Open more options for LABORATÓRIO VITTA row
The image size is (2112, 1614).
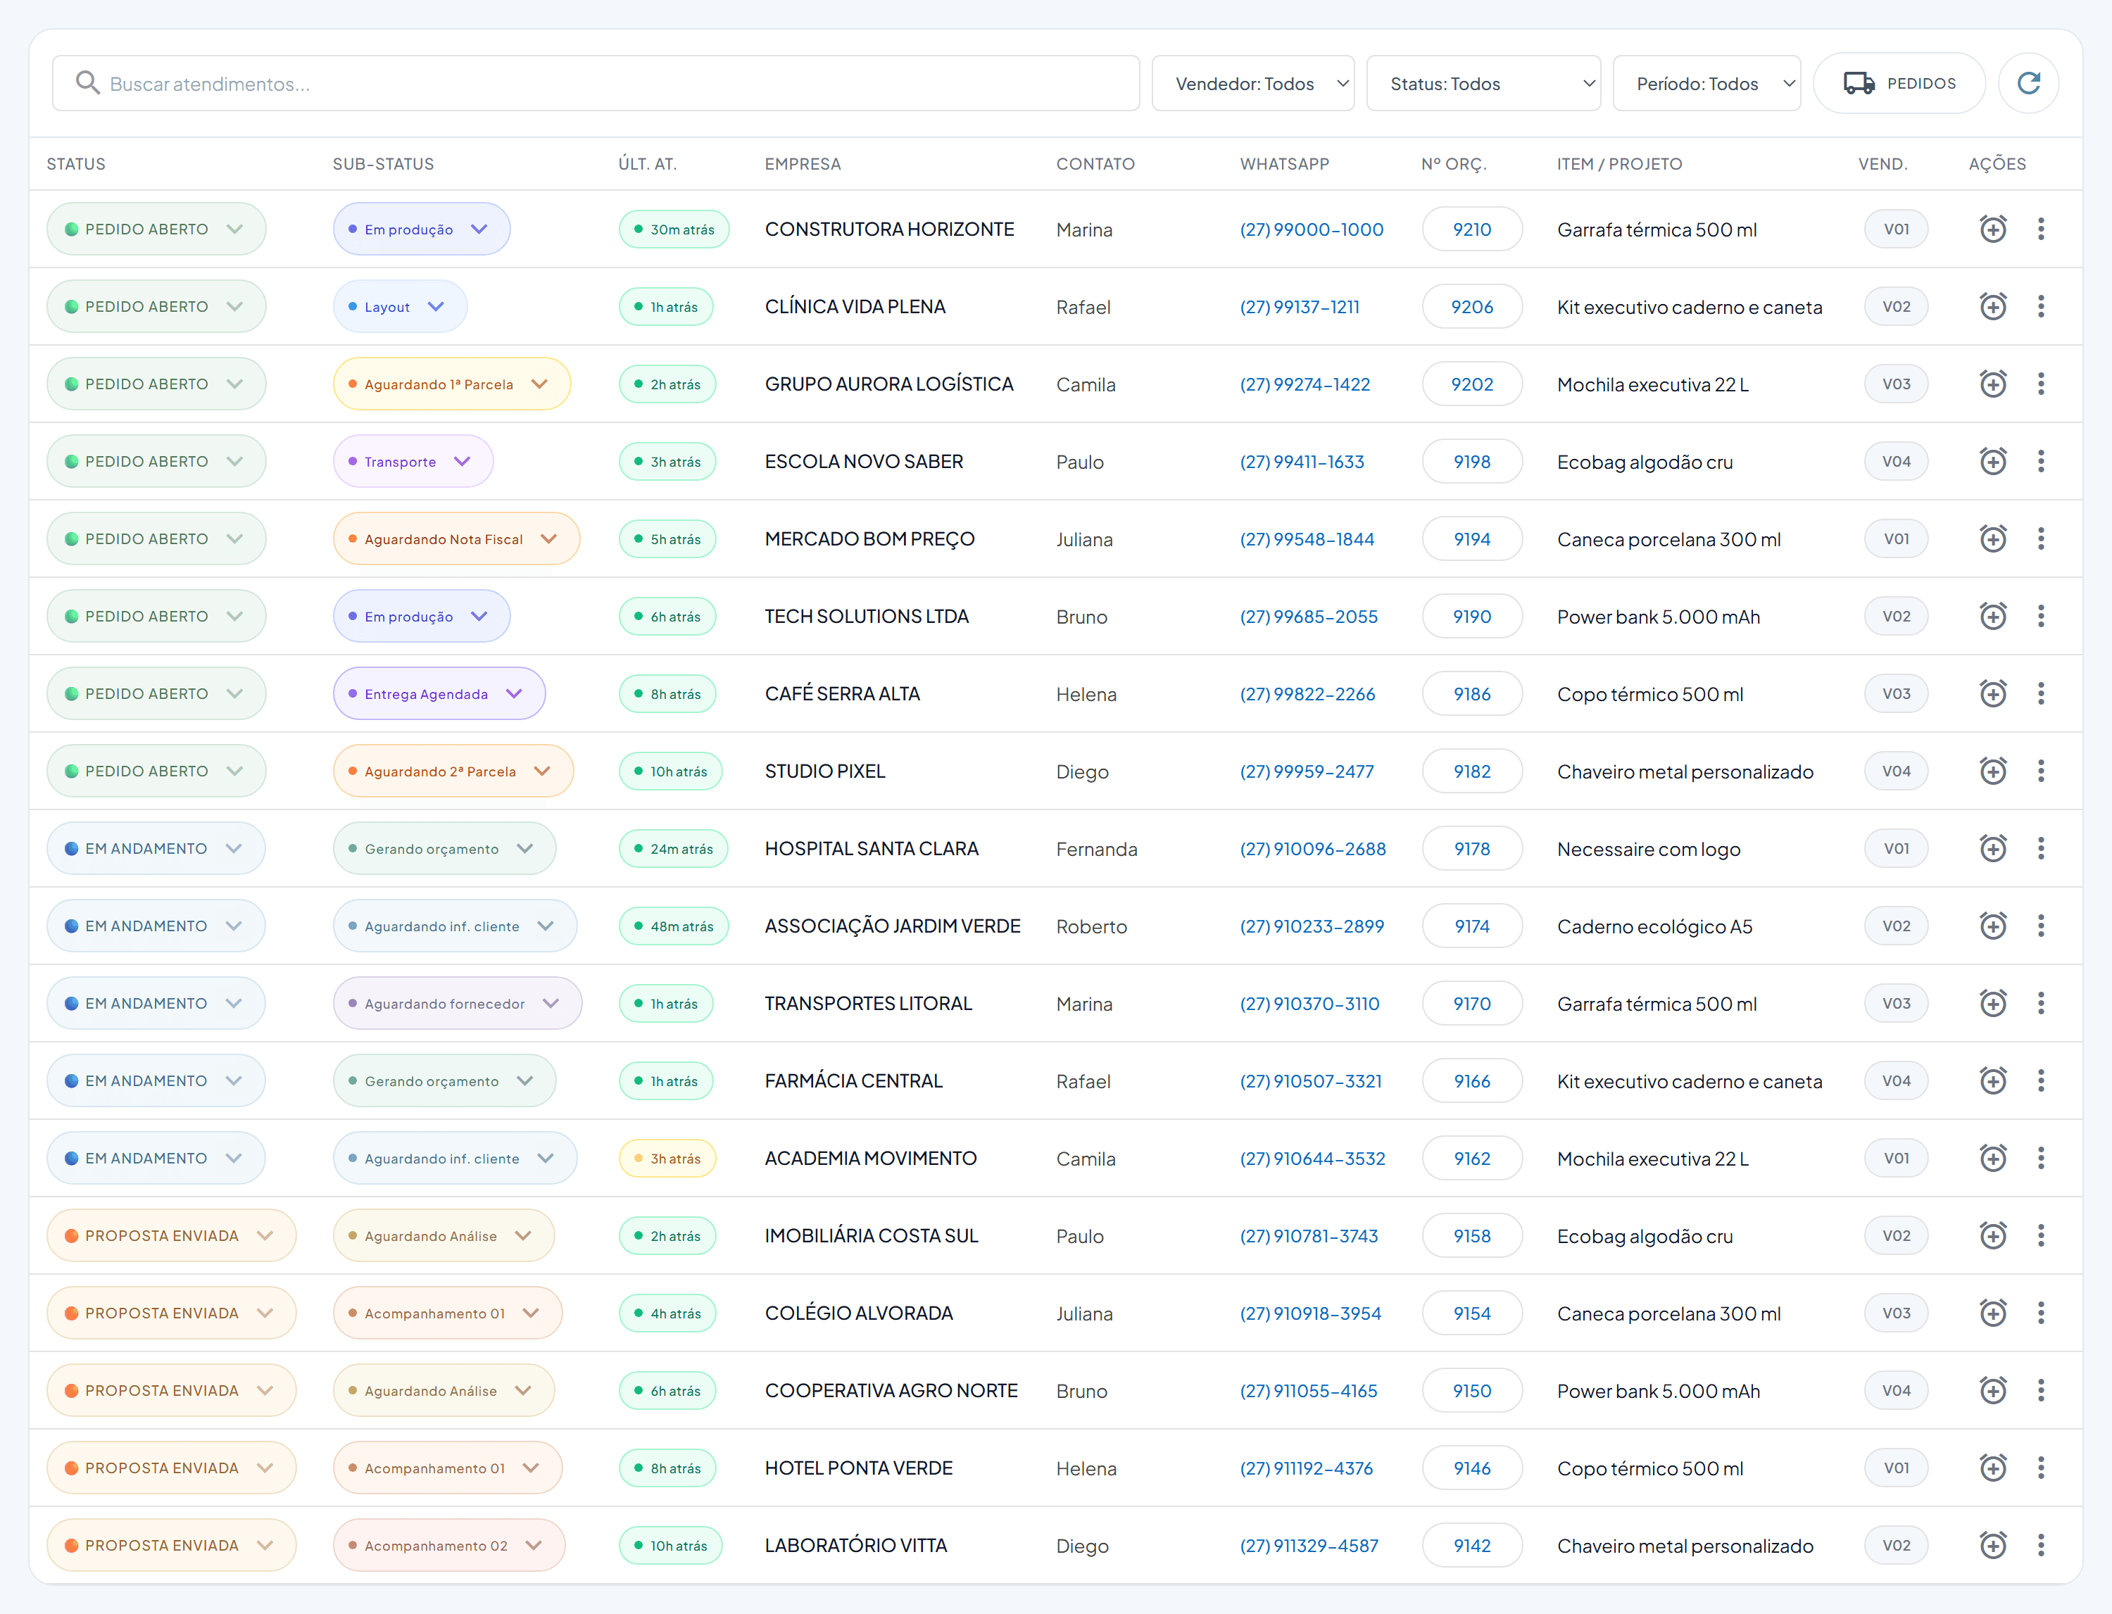2041,1545
